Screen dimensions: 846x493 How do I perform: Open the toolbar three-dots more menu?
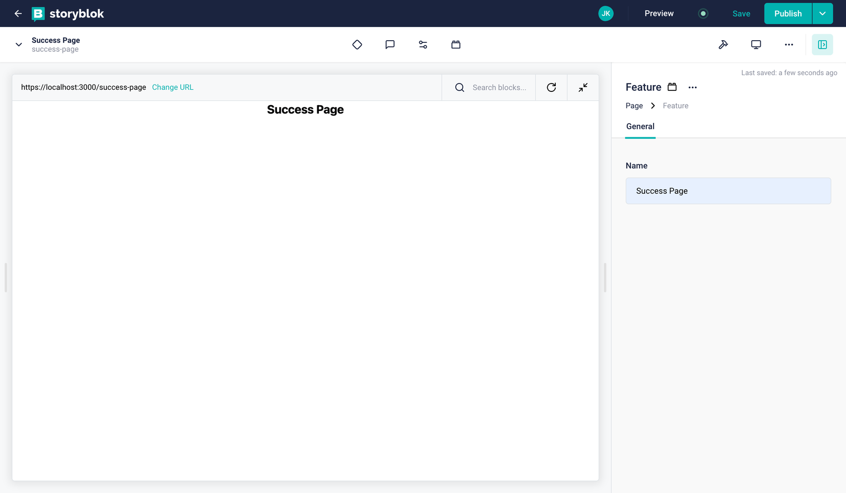[x=789, y=45]
